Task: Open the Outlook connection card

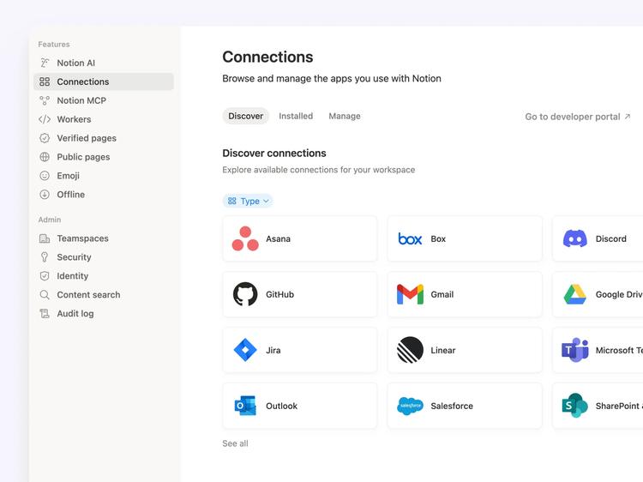Action: click(x=300, y=406)
